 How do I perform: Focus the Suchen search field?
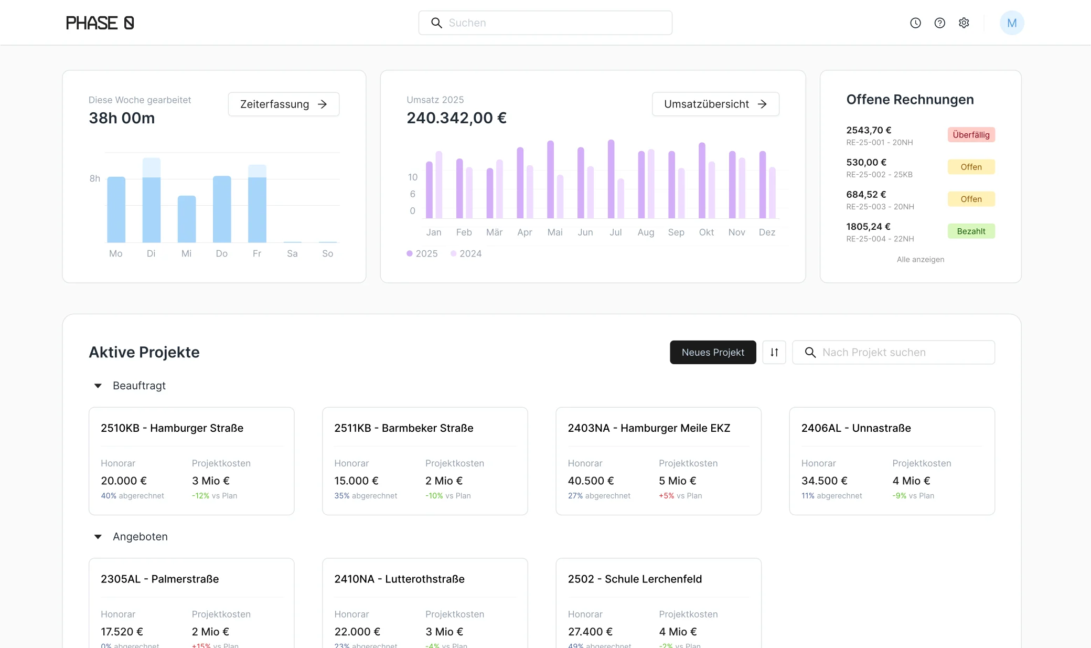(x=545, y=23)
